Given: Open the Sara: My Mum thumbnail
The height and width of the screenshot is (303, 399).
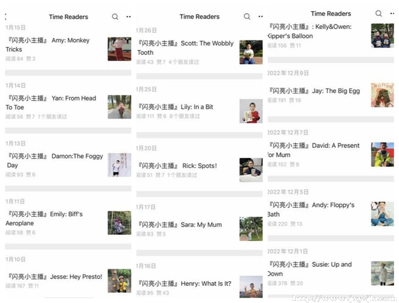Looking at the screenshot, I should pos(251,228).
